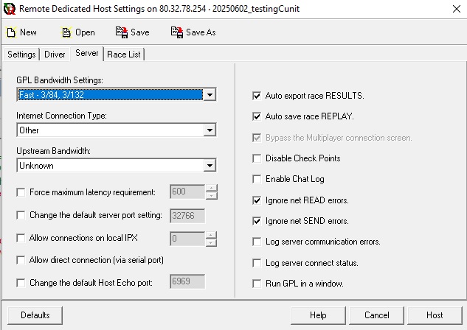Enable Run GPL in a window
This screenshot has height=330, width=467.
pyautogui.click(x=257, y=284)
